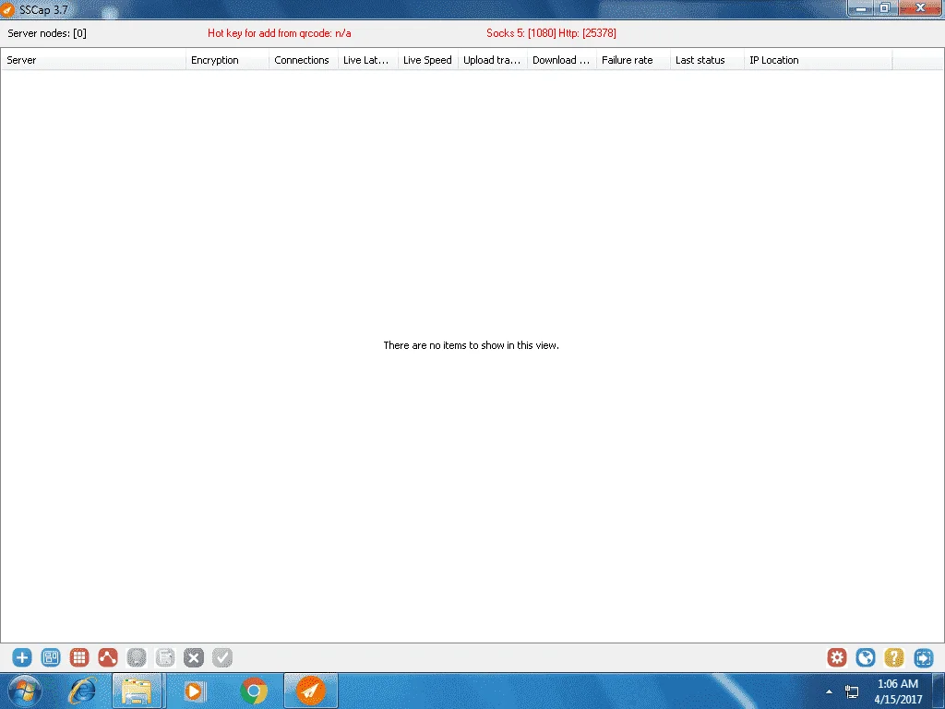Click Show desktop strip at taskbar end
The height and width of the screenshot is (709, 945).
coord(939,691)
